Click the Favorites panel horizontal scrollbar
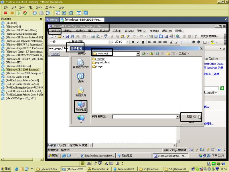Screen dimensions: 229x172 click(22, 159)
